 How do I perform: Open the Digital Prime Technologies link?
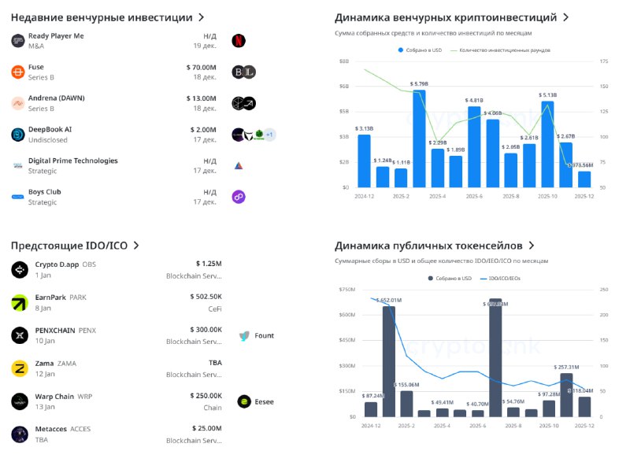click(x=72, y=161)
